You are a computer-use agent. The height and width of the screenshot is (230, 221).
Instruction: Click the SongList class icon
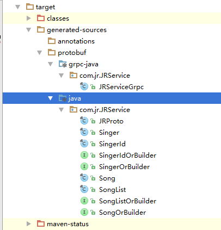[x=84, y=189]
